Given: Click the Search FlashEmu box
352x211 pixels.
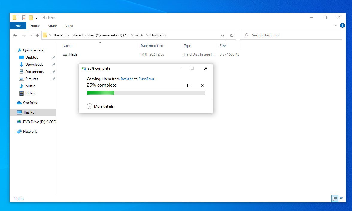Looking at the screenshot, I should pos(291,35).
